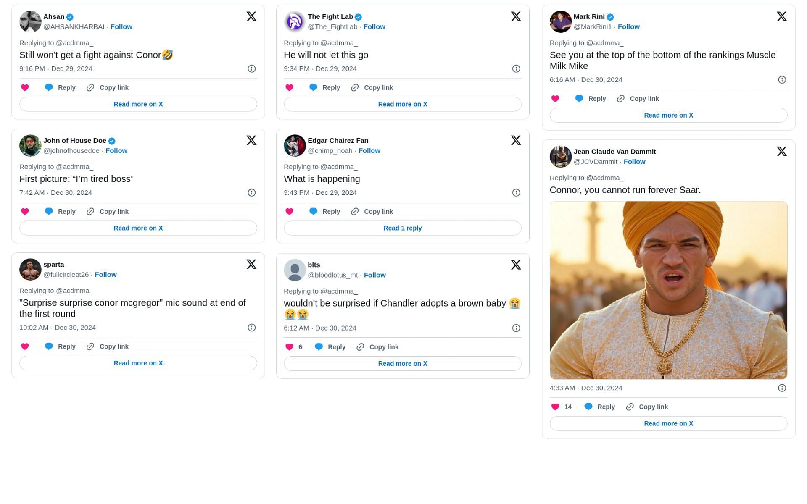
Task: Click Reply on blts tweet
Action: tap(336, 346)
